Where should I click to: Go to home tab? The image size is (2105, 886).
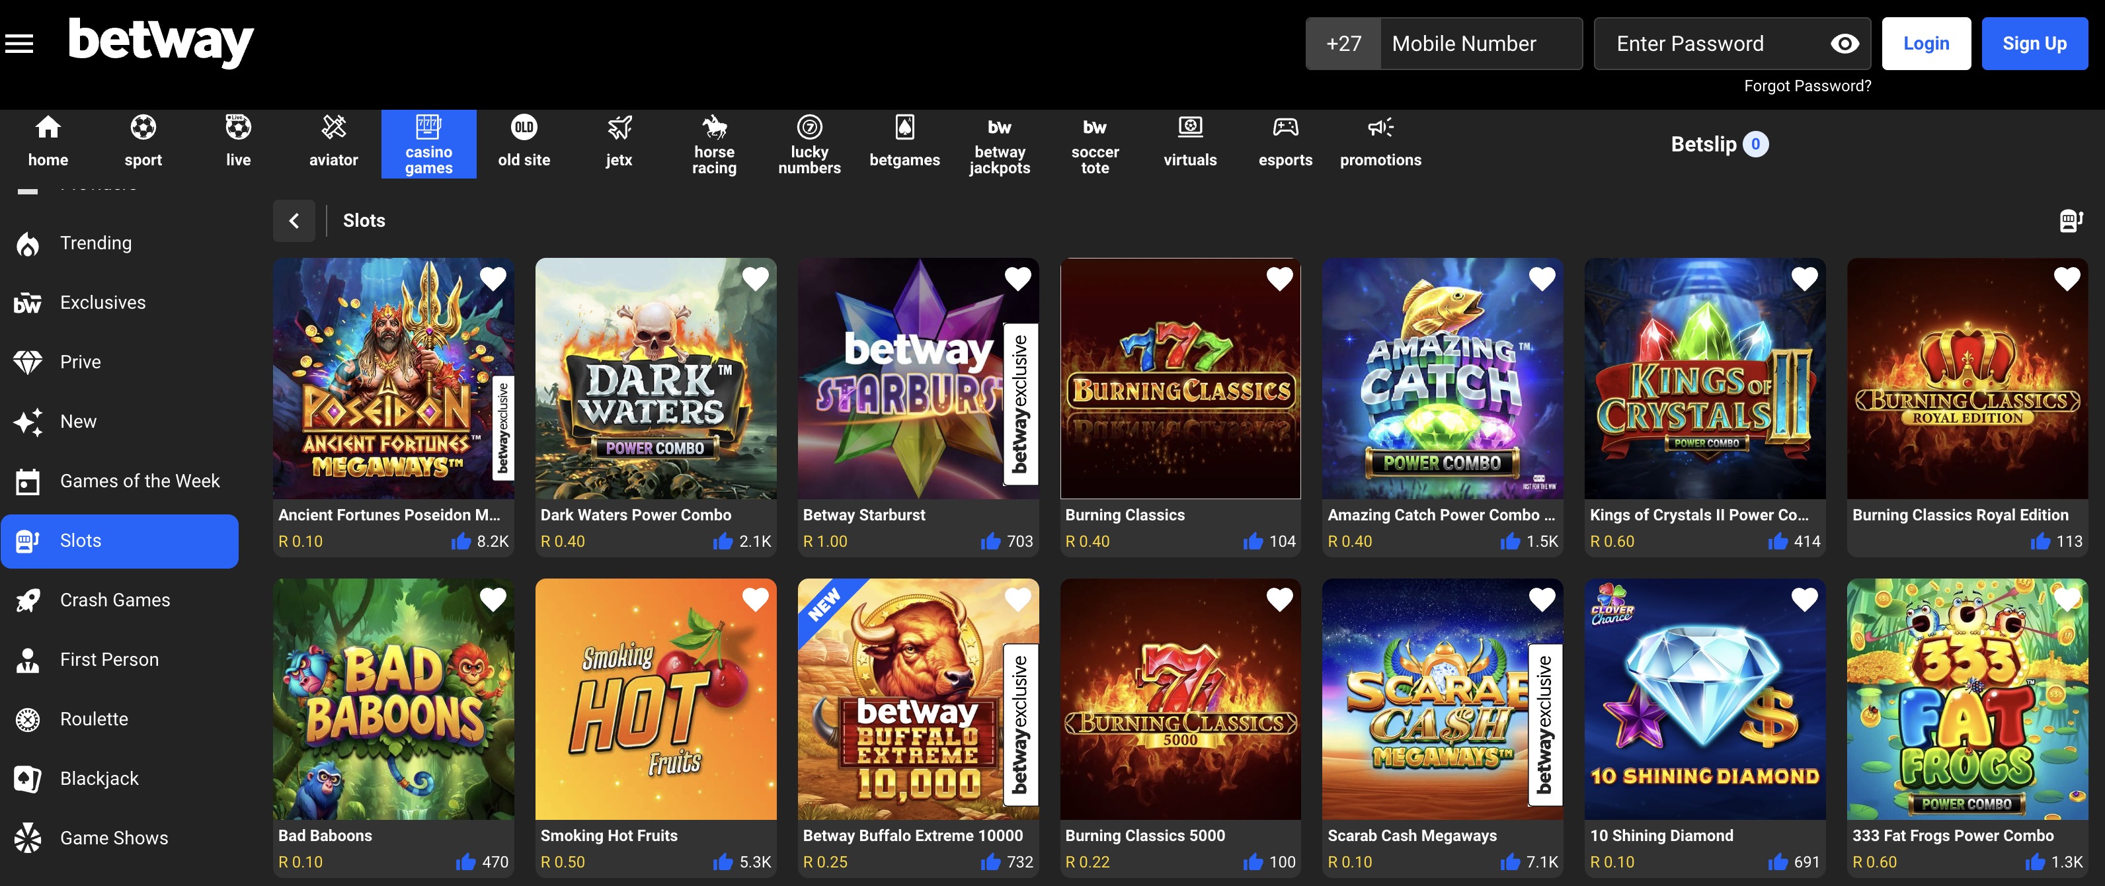[x=48, y=143]
